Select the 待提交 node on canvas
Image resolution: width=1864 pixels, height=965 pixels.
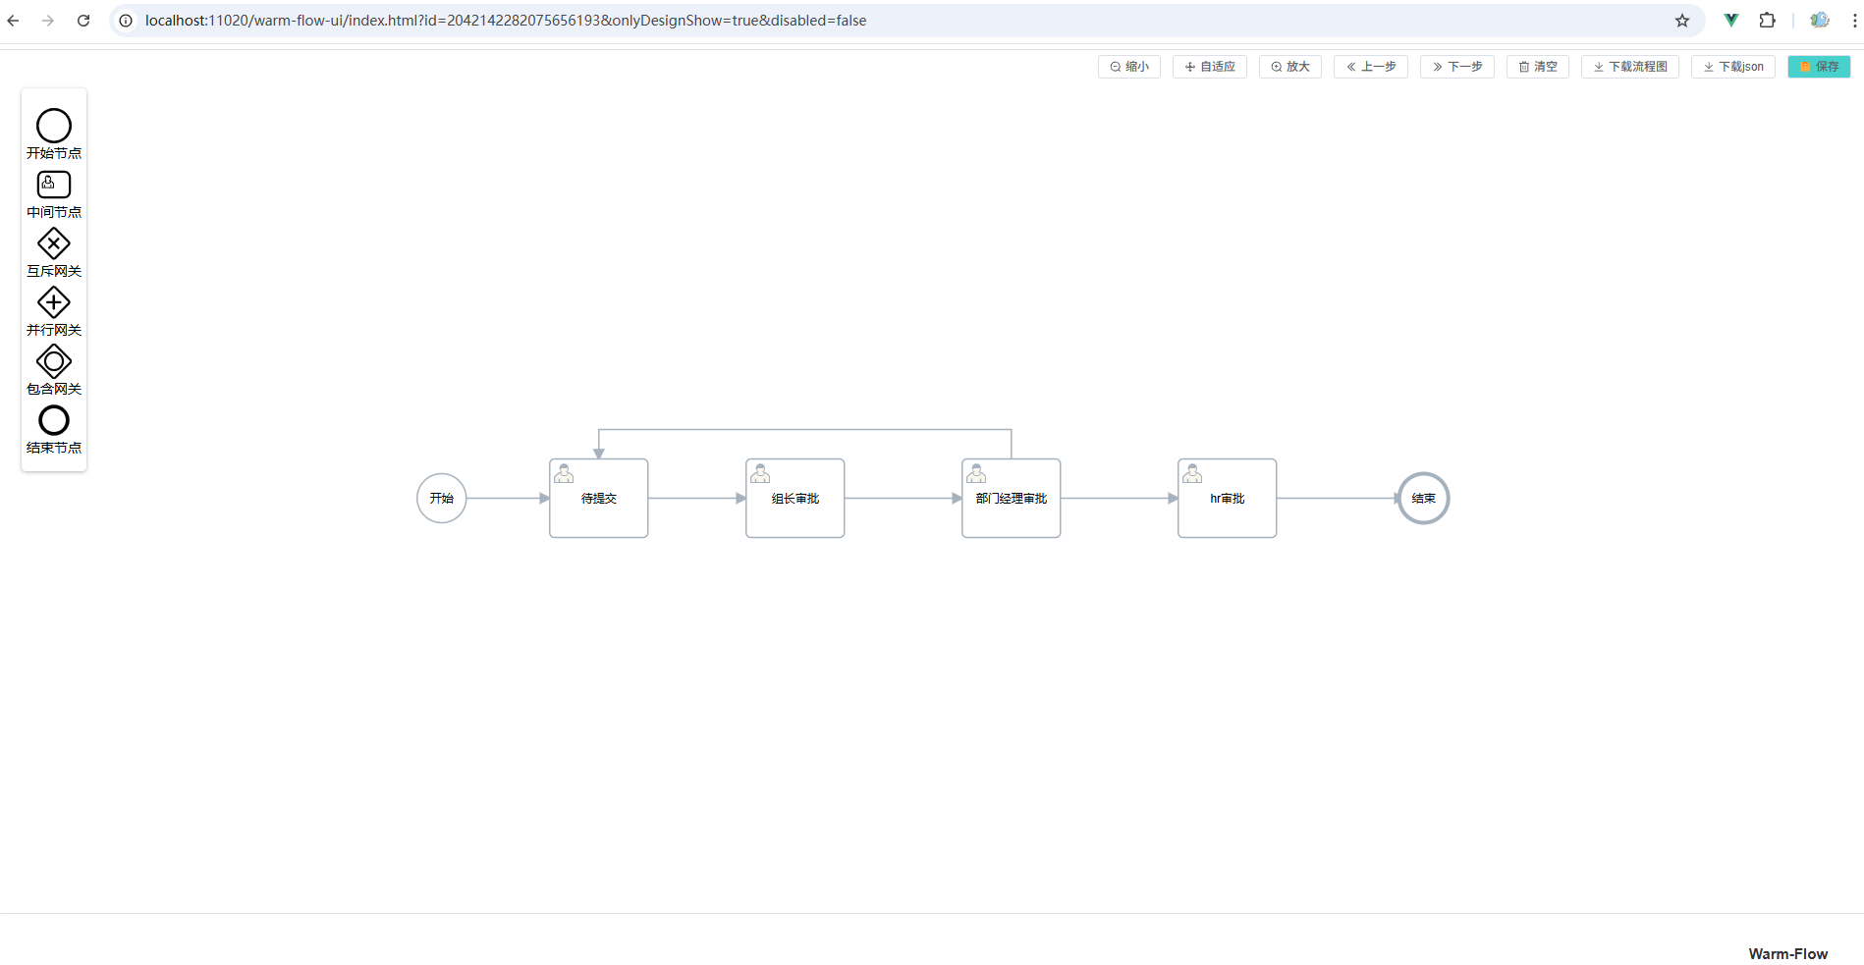click(x=598, y=499)
